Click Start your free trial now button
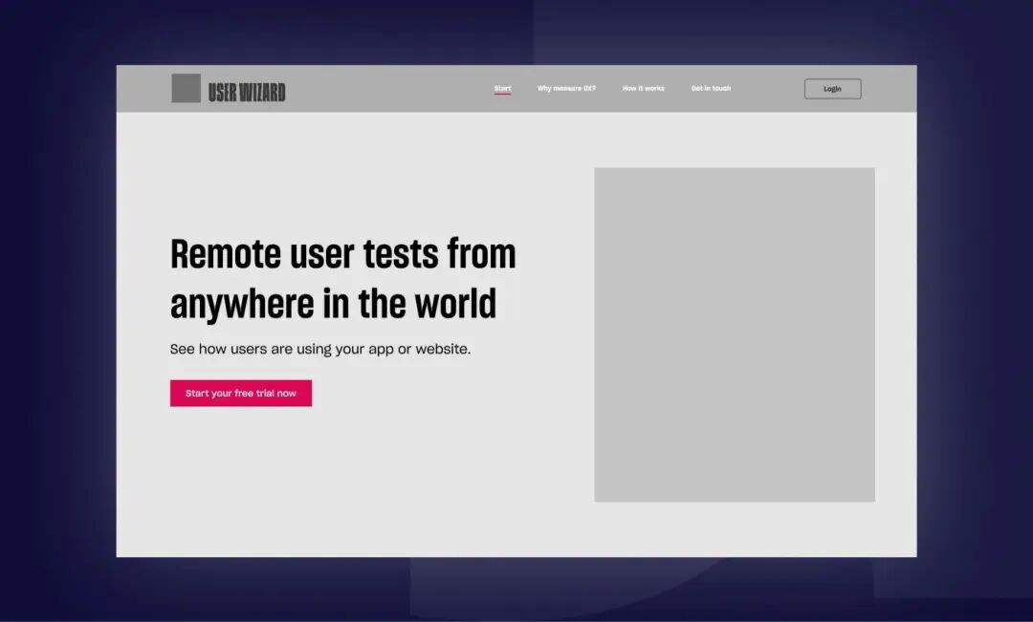 [x=241, y=393]
